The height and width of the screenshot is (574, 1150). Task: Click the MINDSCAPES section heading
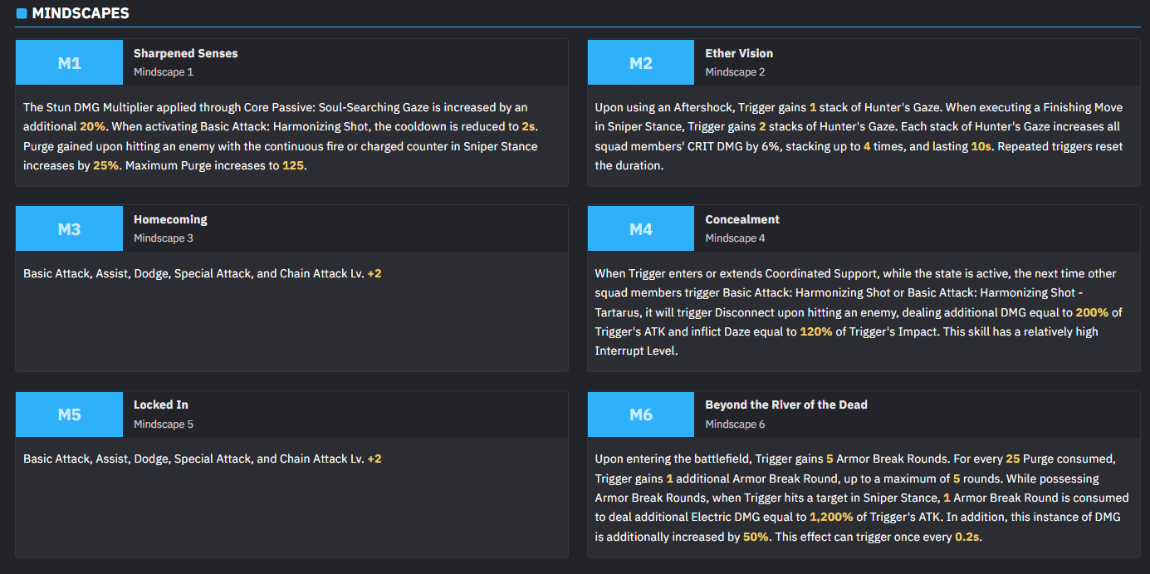(x=81, y=13)
